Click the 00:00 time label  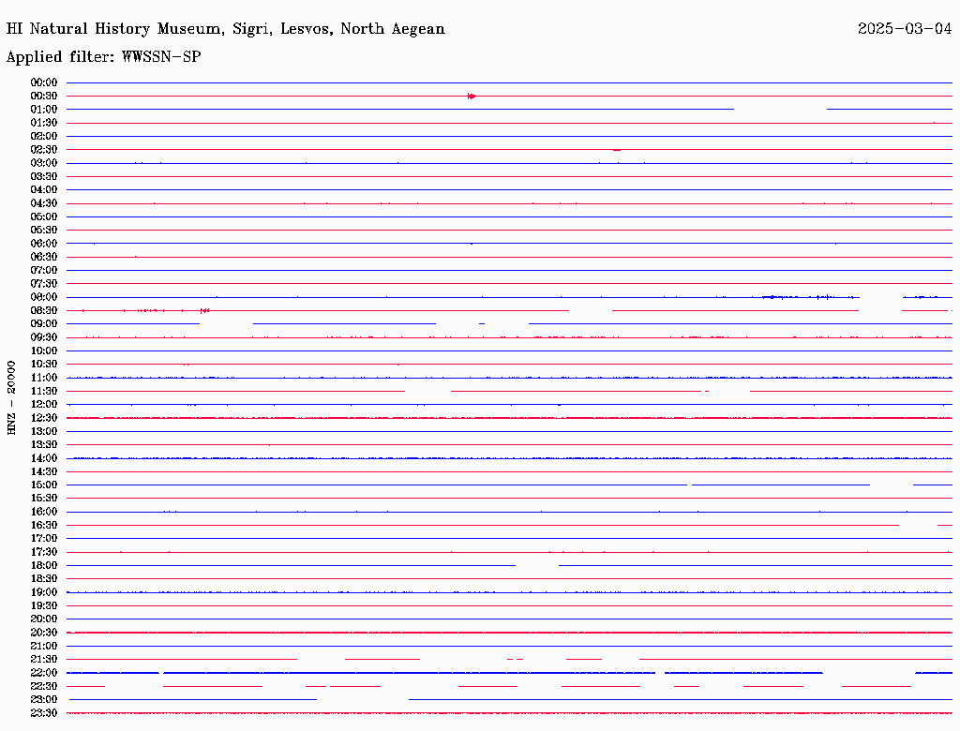tap(43, 82)
